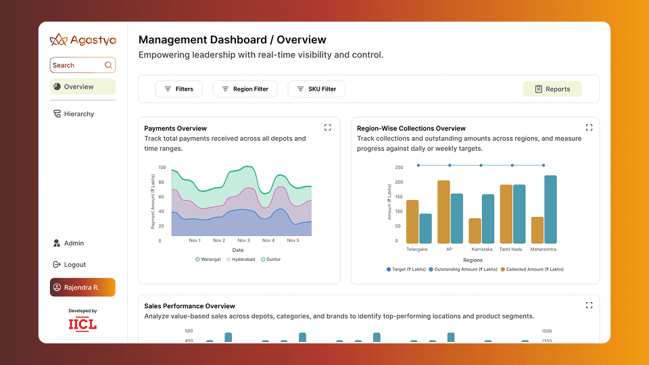Click the Reports button

pos(552,89)
